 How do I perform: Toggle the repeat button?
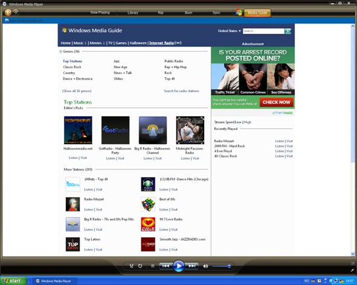pyautogui.click(x=140, y=266)
